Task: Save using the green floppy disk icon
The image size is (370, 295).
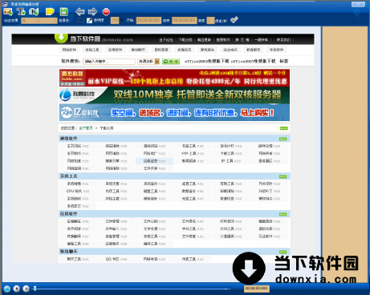Action: pos(64,11)
